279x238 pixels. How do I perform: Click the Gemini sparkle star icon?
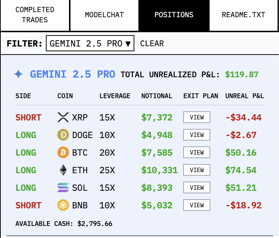click(19, 74)
